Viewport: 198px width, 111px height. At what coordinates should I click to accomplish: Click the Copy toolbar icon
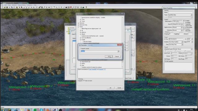pos(12,7)
